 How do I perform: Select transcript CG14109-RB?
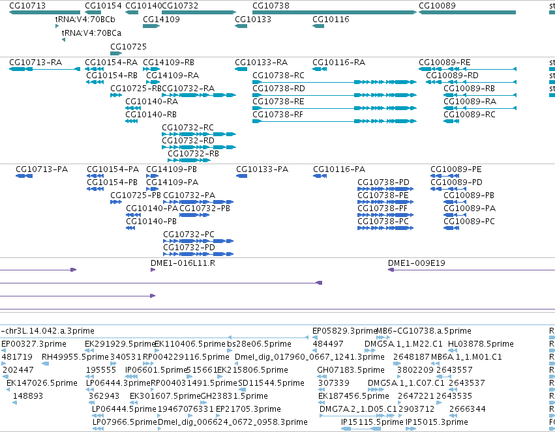coord(168,62)
